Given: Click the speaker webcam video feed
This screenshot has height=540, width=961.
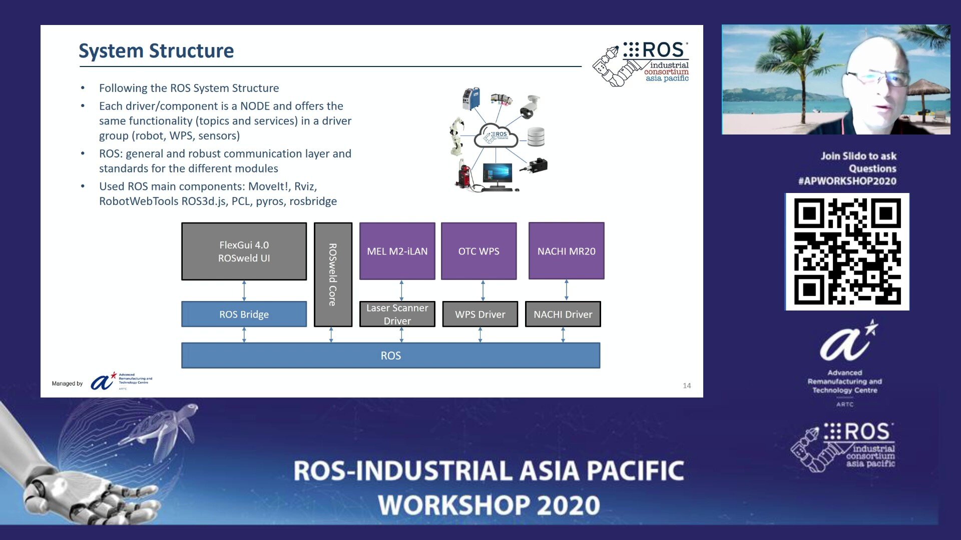Looking at the screenshot, I should [x=836, y=79].
